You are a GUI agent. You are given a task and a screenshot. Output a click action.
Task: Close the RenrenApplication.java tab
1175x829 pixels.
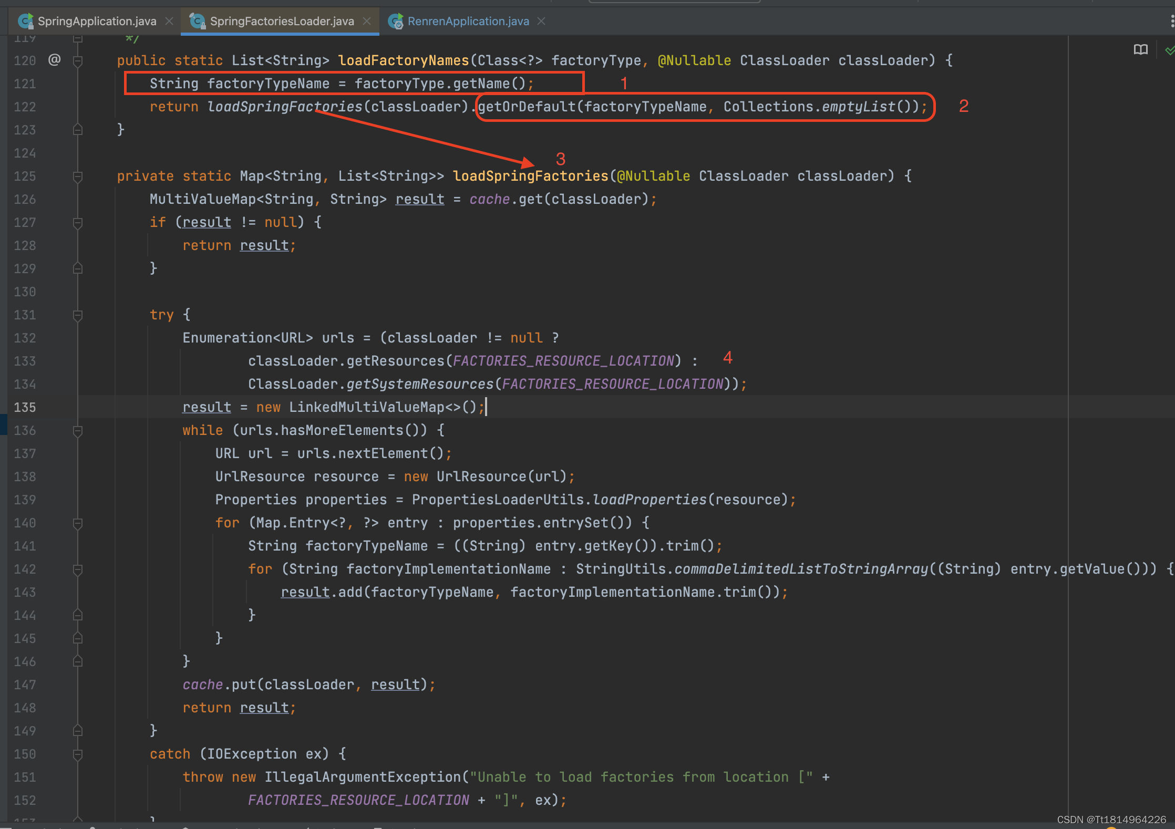pyautogui.click(x=541, y=21)
